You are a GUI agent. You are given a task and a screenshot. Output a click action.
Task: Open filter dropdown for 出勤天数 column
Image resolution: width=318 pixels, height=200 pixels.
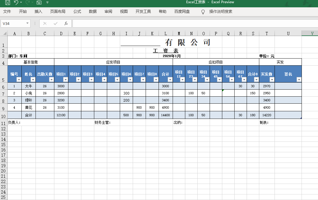51,80
